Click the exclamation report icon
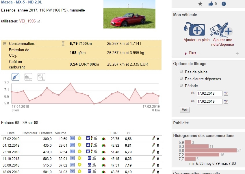Viewport: 245px width, 174px height. tap(224, 4)
